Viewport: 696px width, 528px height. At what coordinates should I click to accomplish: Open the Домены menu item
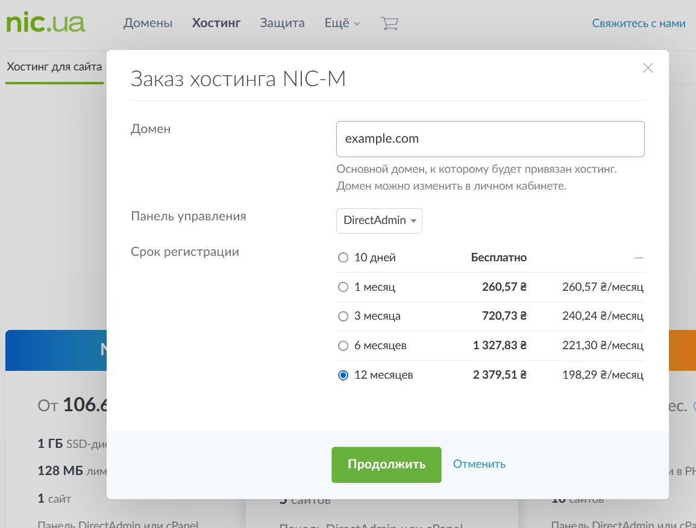click(148, 23)
